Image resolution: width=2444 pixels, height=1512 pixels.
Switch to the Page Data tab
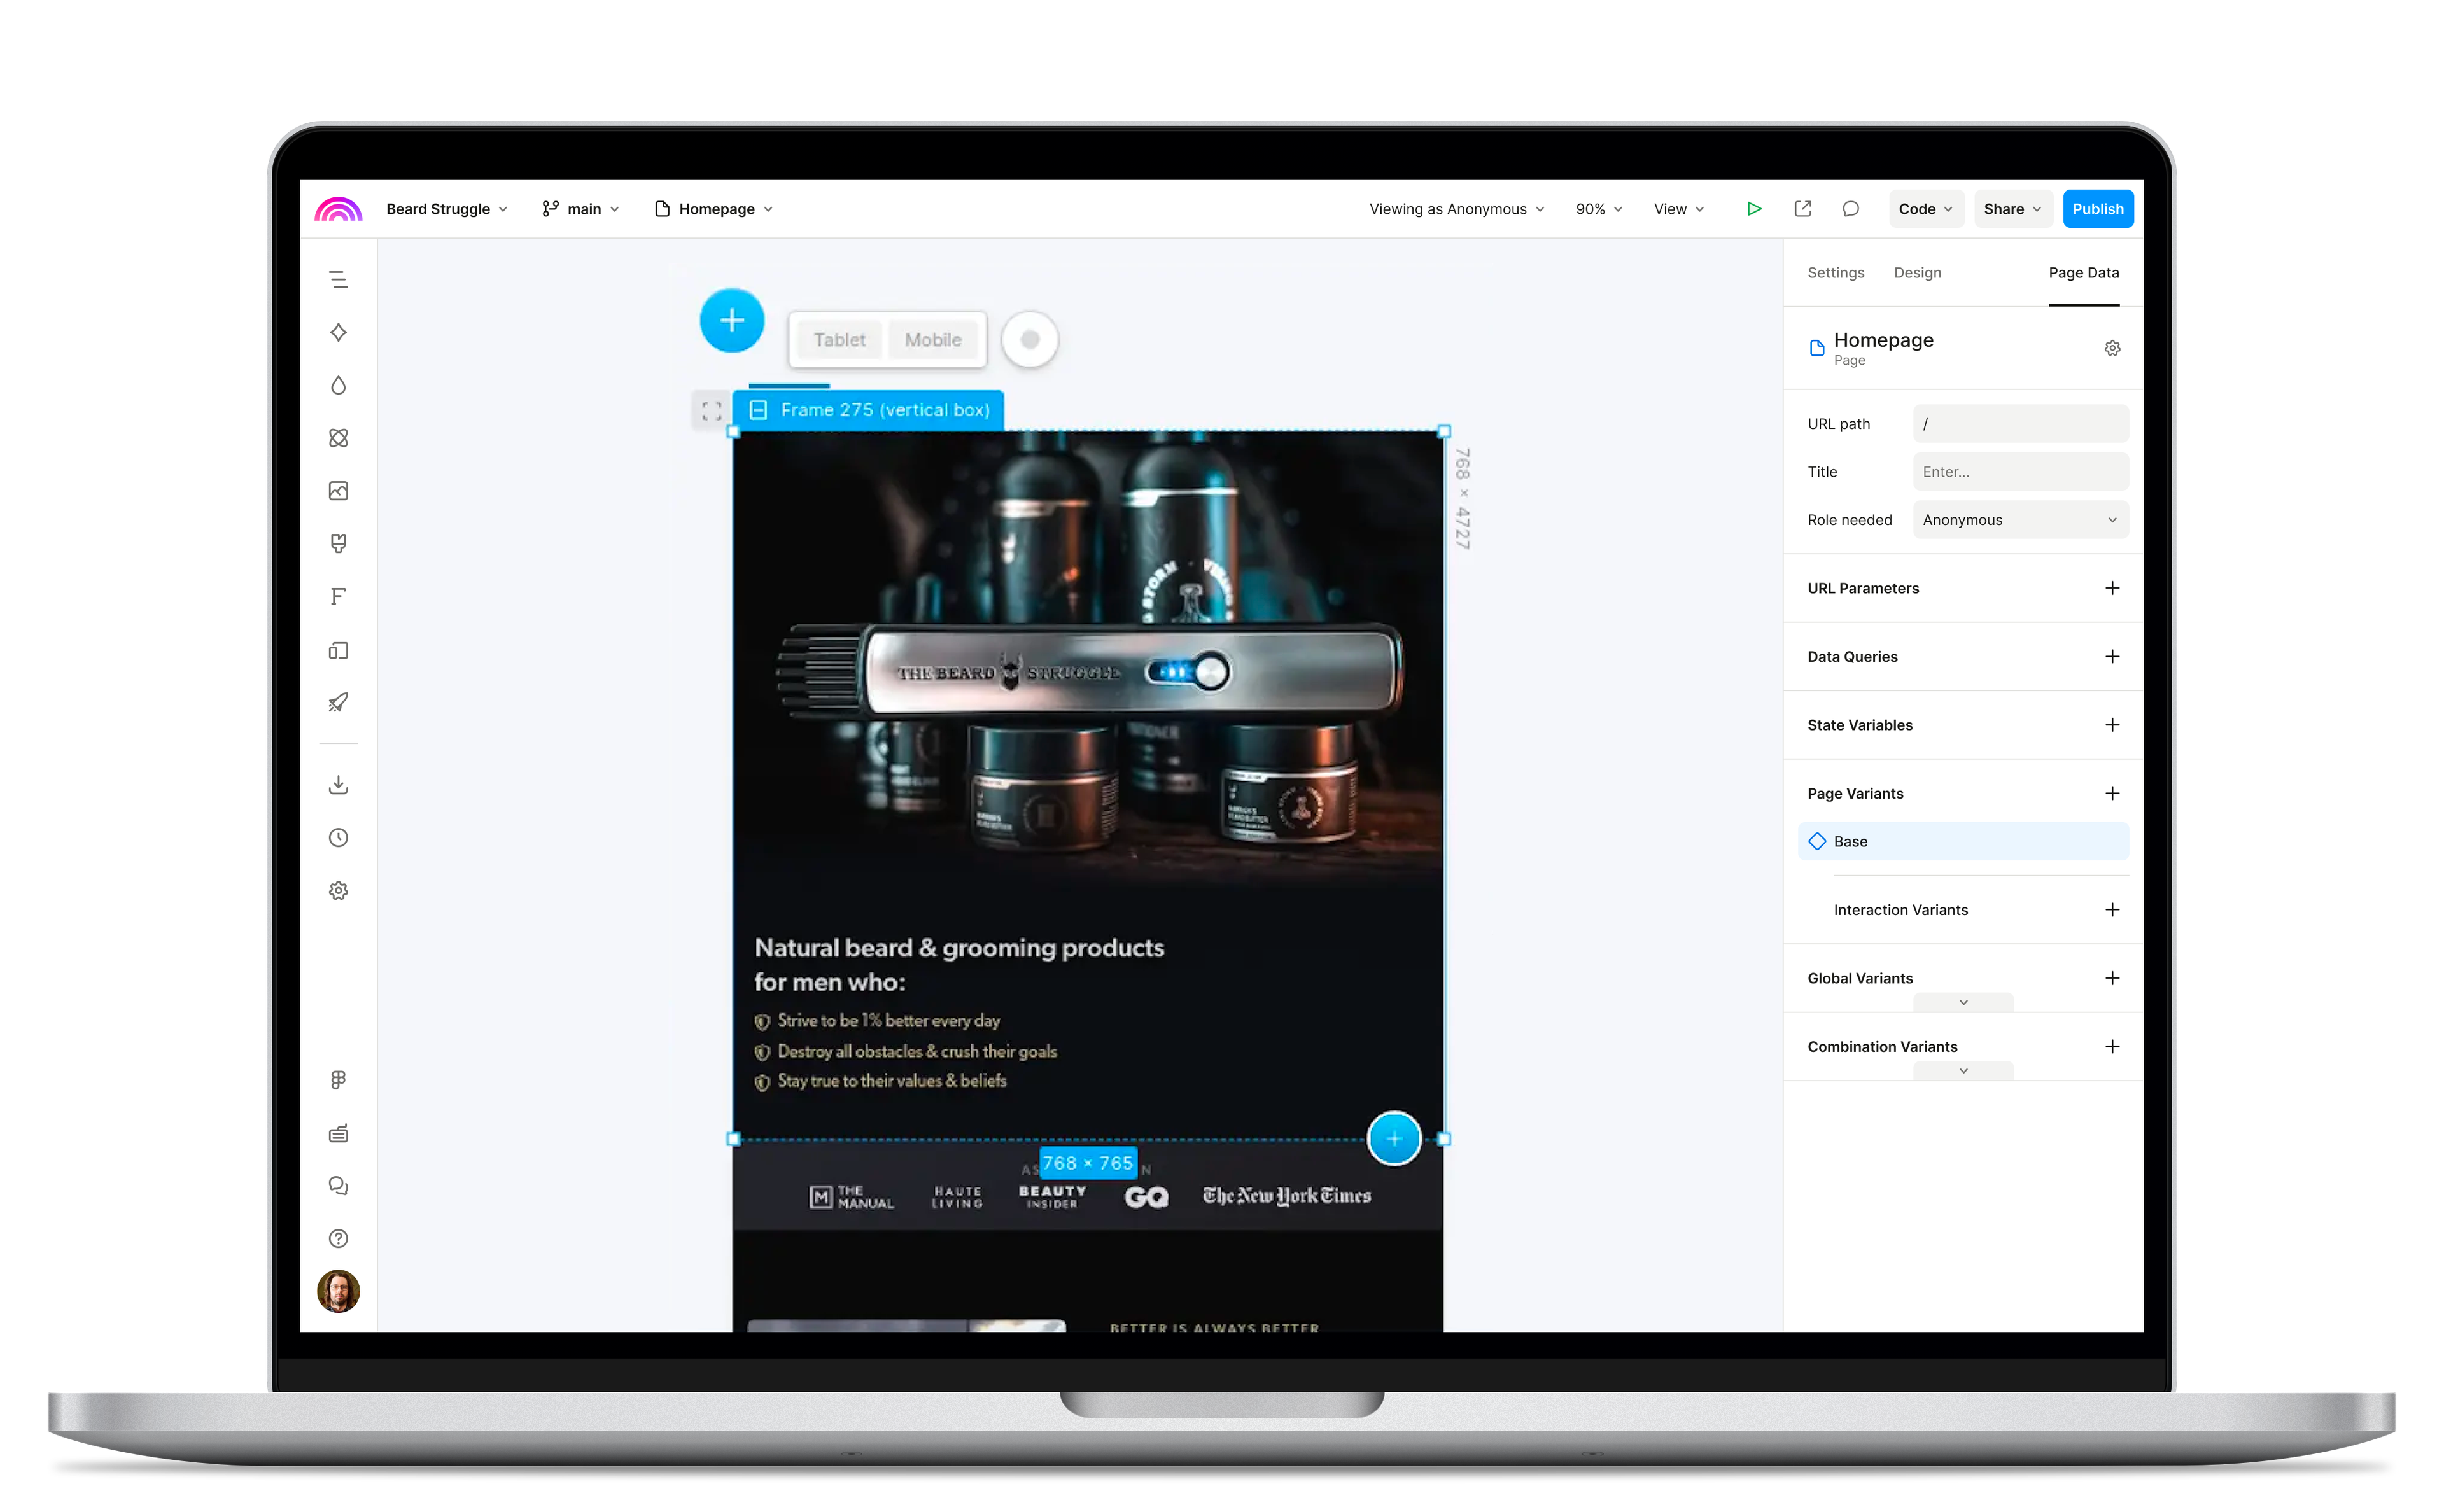coord(2083,272)
